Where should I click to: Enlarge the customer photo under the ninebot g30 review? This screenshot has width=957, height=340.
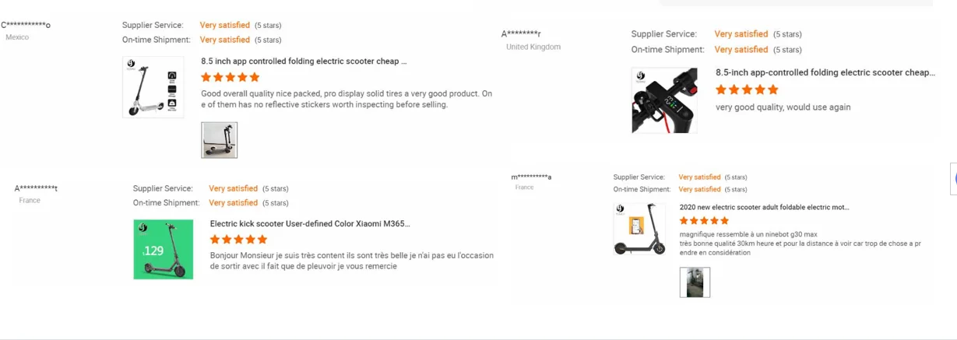[x=695, y=282]
